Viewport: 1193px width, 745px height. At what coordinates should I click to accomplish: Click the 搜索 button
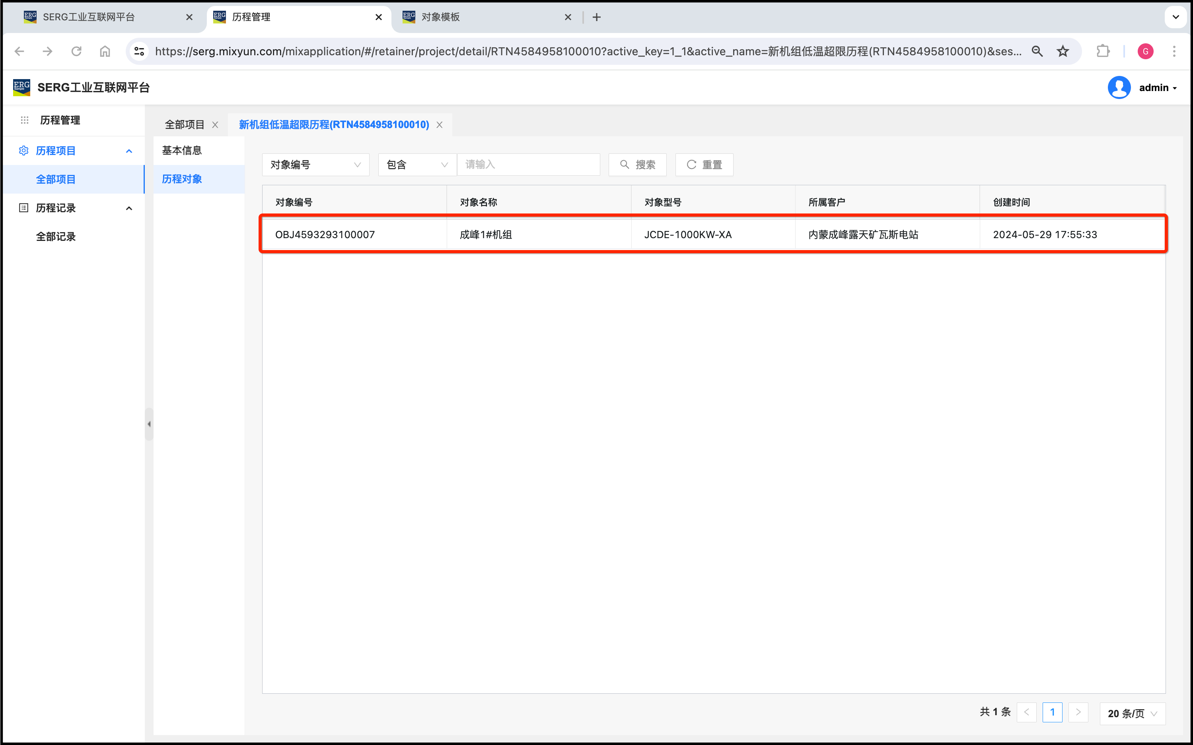pyautogui.click(x=637, y=165)
